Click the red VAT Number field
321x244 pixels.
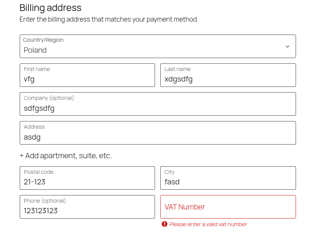coord(227,207)
